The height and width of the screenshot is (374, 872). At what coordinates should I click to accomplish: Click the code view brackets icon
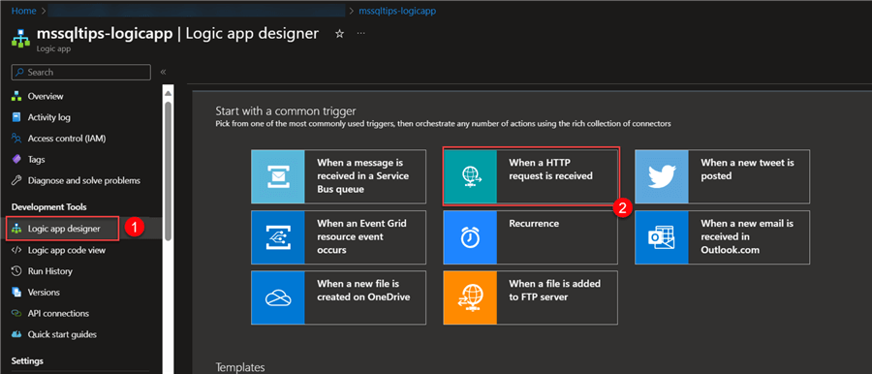(16, 250)
